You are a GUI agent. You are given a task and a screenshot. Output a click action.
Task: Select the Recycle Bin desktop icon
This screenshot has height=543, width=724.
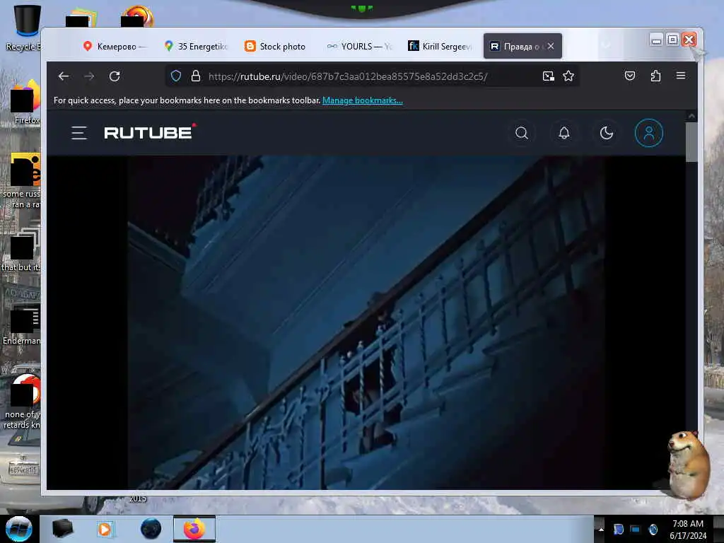[x=26, y=27]
